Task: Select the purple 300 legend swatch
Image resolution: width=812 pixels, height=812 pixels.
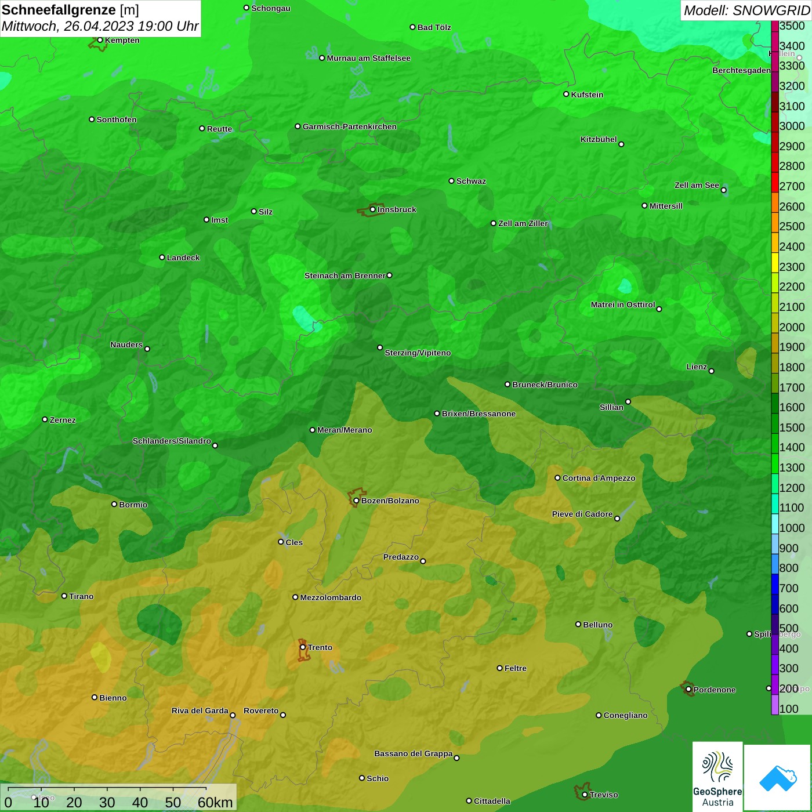Action: pyautogui.click(x=775, y=664)
